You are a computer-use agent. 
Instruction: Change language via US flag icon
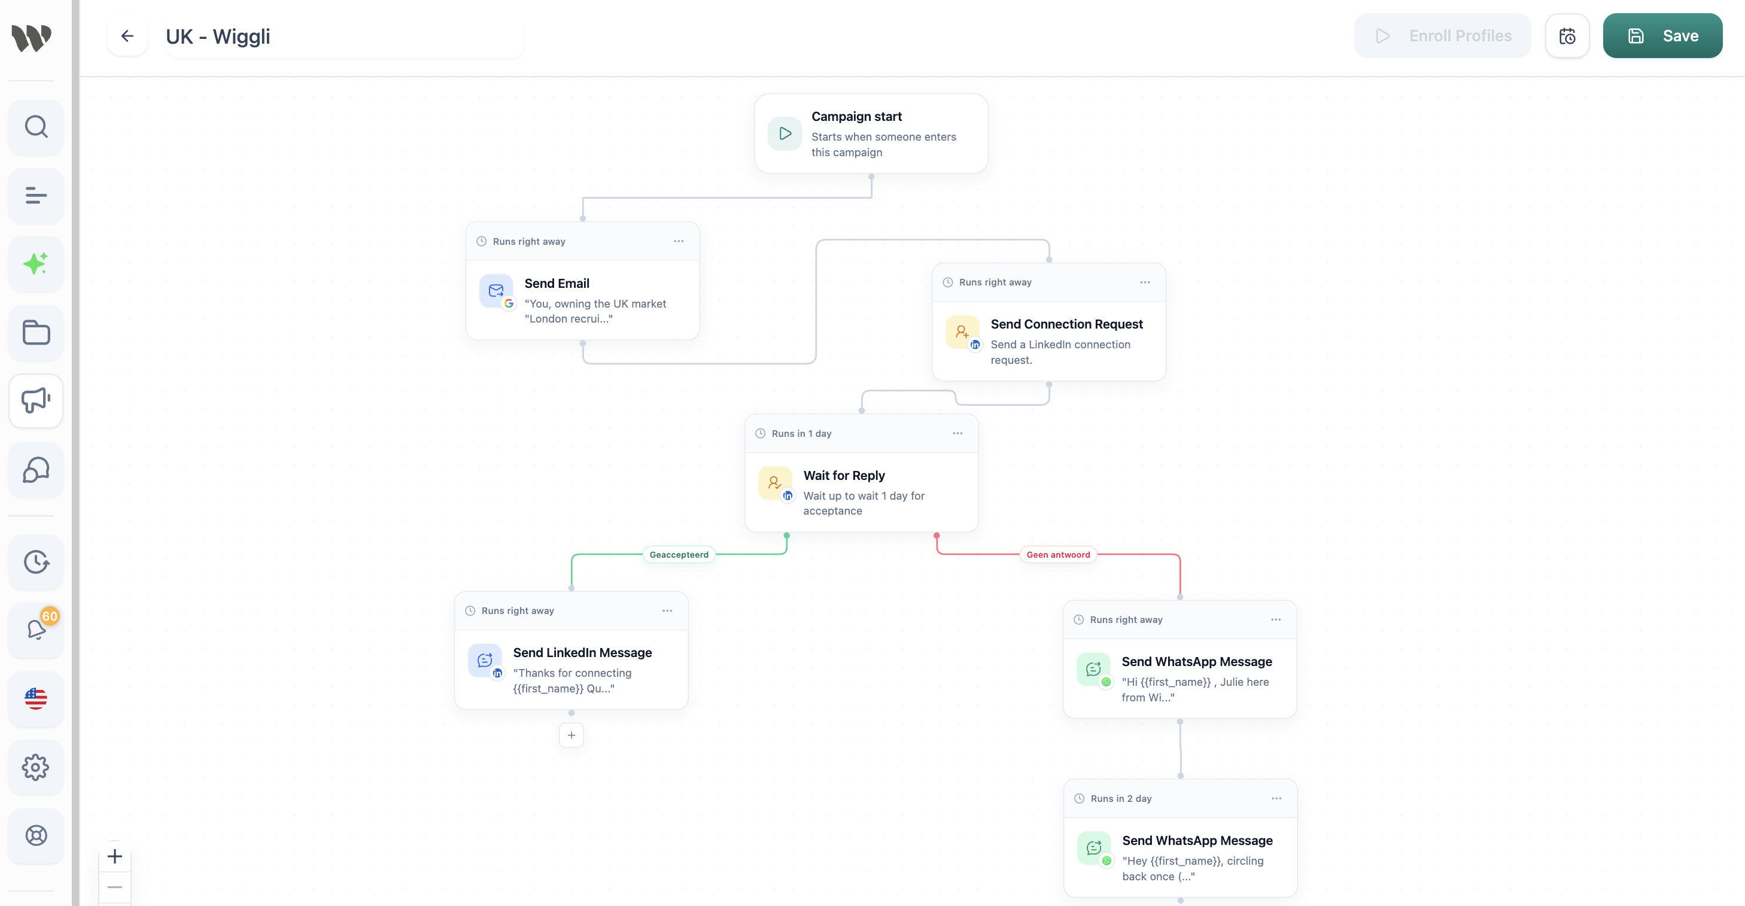(x=36, y=698)
